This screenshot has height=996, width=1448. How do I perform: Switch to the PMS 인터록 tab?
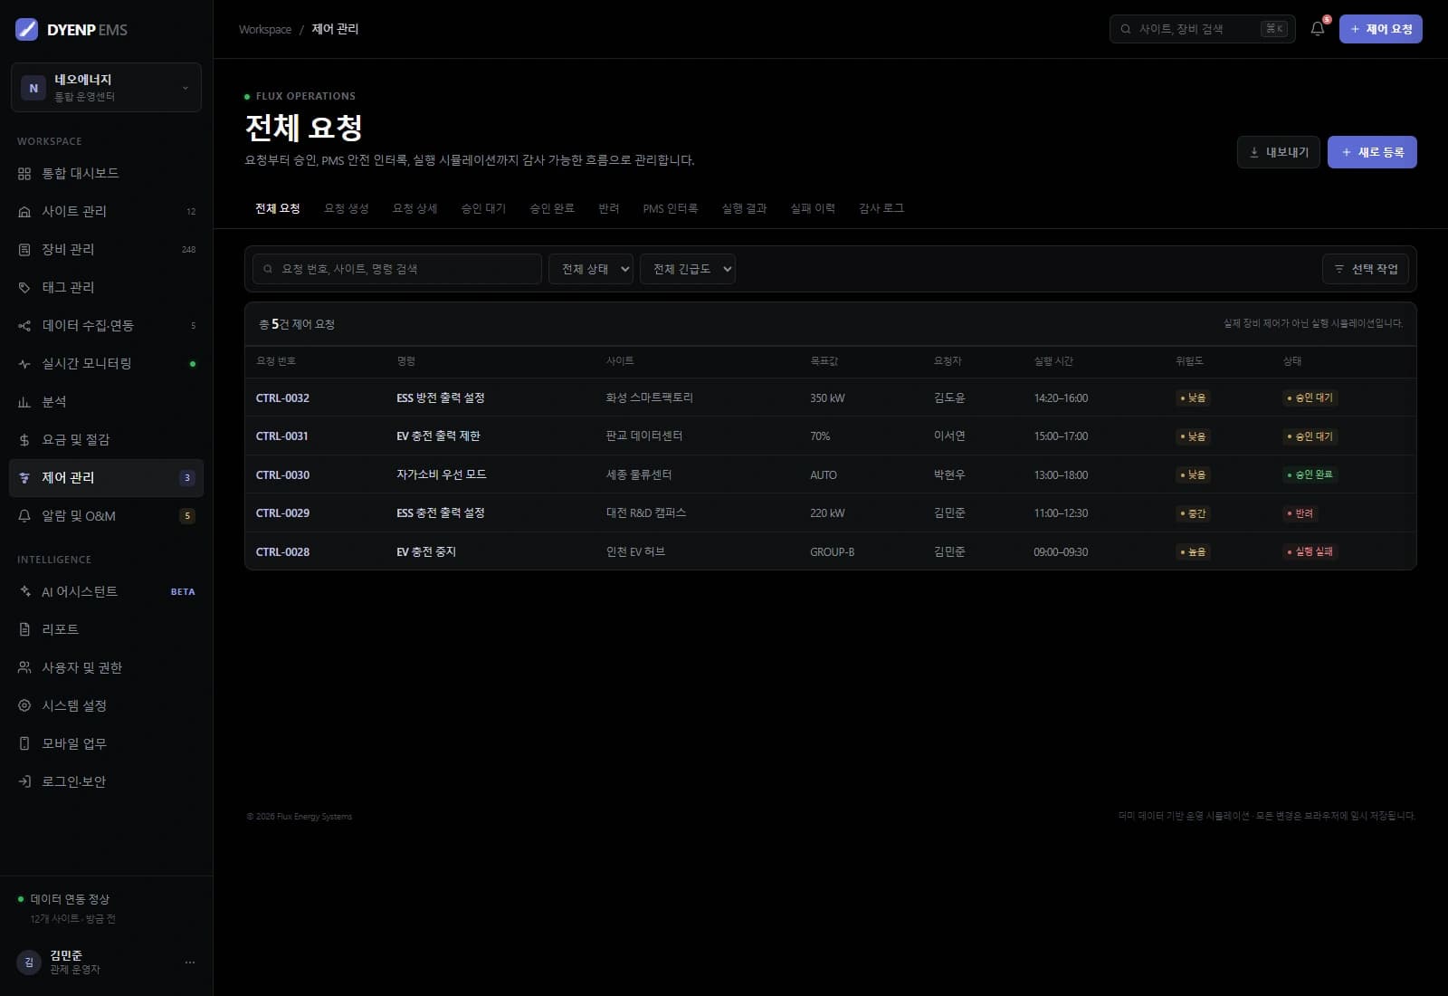click(671, 208)
